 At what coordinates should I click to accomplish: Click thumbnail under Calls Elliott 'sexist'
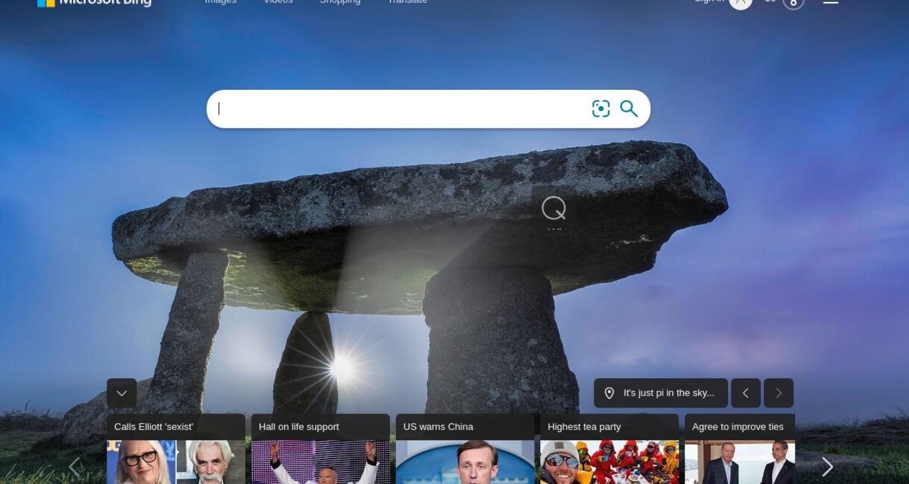point(176,462)
